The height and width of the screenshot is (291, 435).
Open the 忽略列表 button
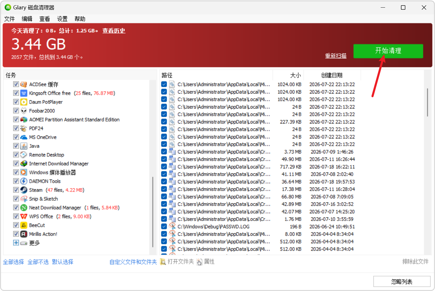(x=402, y=282)
